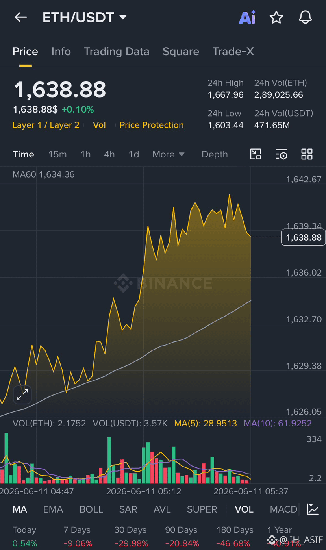Select the Time chart interval
This screenshot has width=326, height=550.
click(23, 154)
